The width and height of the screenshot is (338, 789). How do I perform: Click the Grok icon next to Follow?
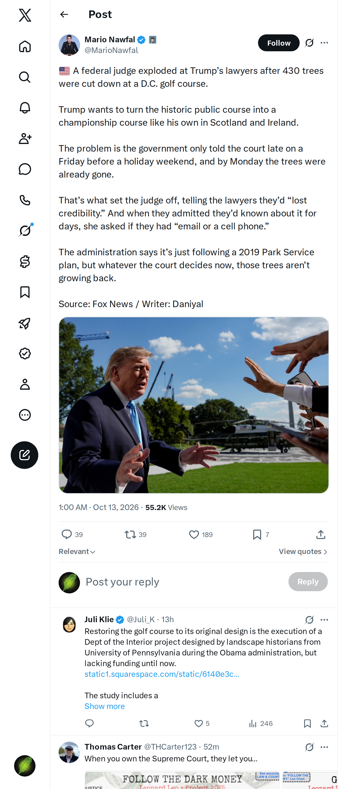point(310,43)
